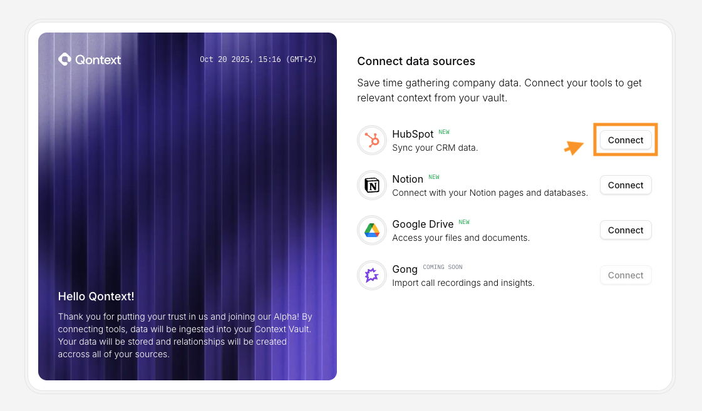
Task: Click the NEW badge beside Google Drive
Action: coord(464,222)
